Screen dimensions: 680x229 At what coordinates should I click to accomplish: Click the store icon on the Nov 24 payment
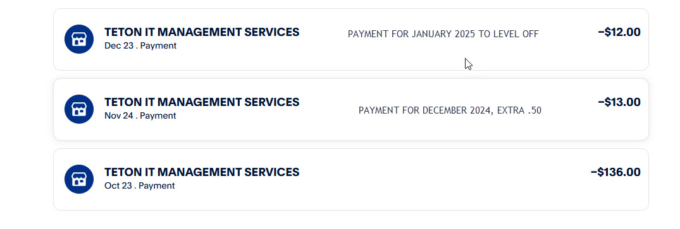coord(79,109)
